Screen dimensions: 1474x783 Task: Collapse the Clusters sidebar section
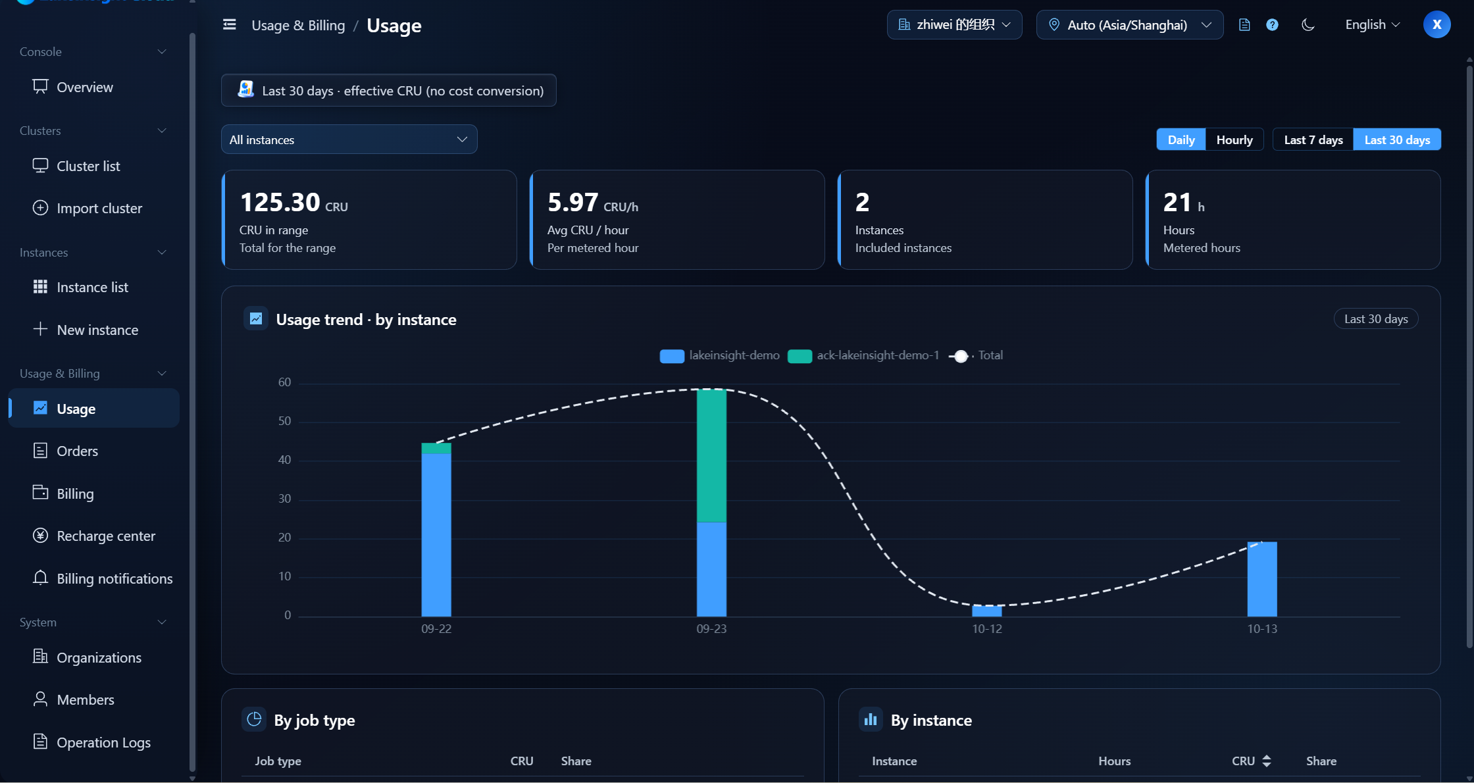pyautogui.click(x=162, y=131)
